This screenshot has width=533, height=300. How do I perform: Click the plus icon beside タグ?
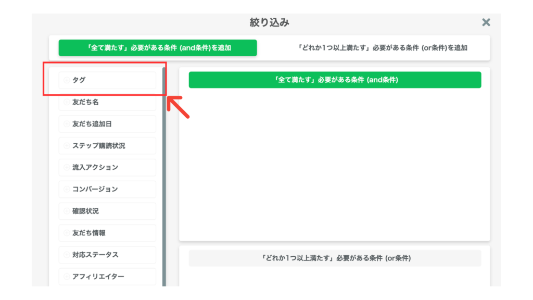point(67,80)
